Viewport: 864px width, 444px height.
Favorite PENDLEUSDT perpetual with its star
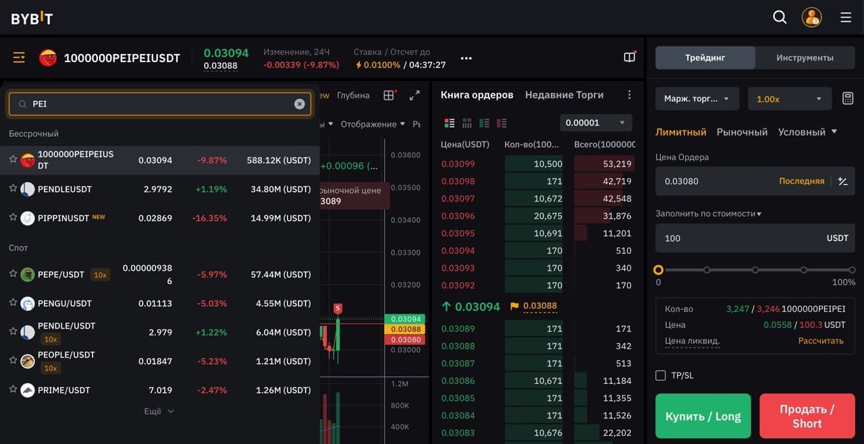13,188
